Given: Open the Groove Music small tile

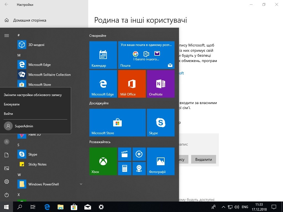Looking at the screenshot, I should click(139, 154).
